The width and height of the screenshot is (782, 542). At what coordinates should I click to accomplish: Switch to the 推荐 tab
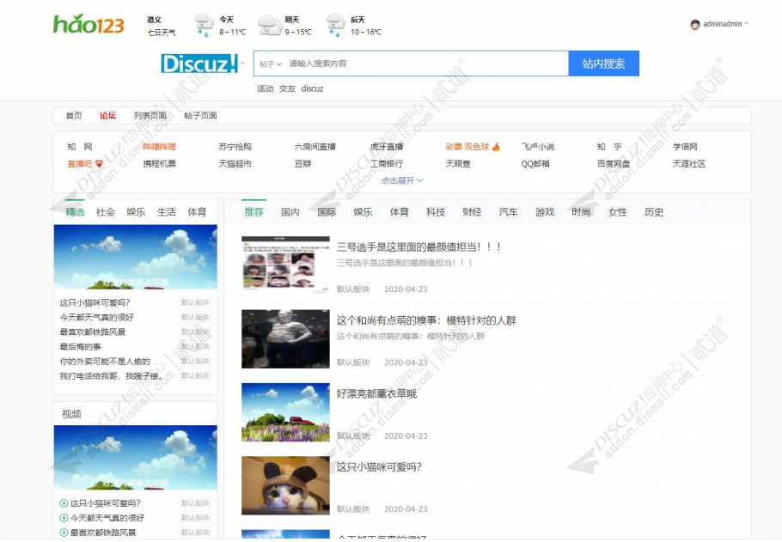(254, 212)
